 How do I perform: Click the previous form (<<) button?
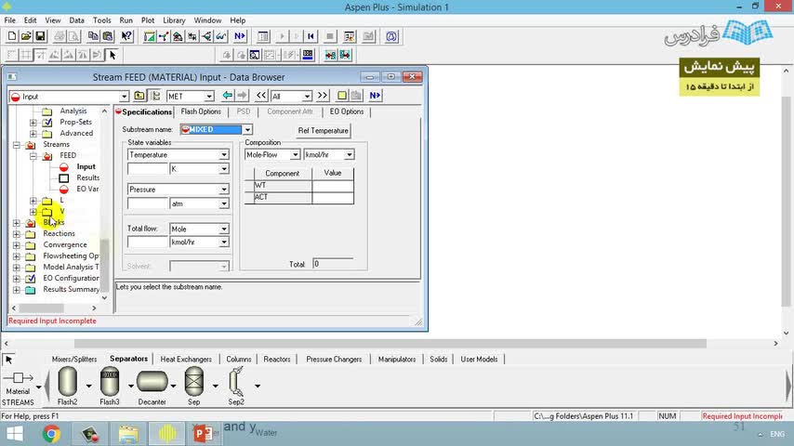[260, 96]
